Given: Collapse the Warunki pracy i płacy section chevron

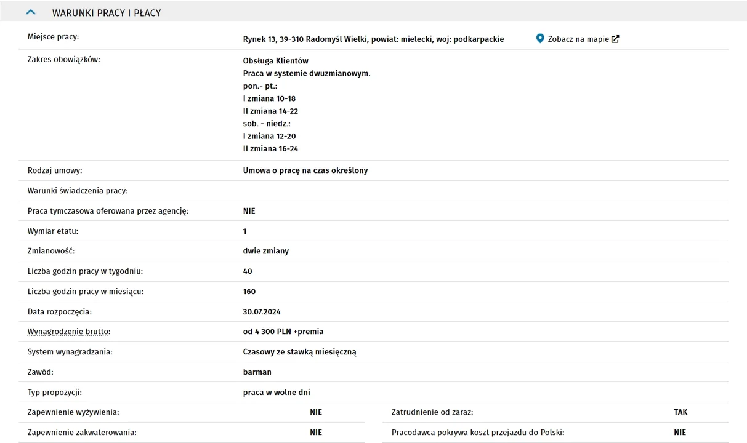Looking at the screenshot, I should (31, 12).
